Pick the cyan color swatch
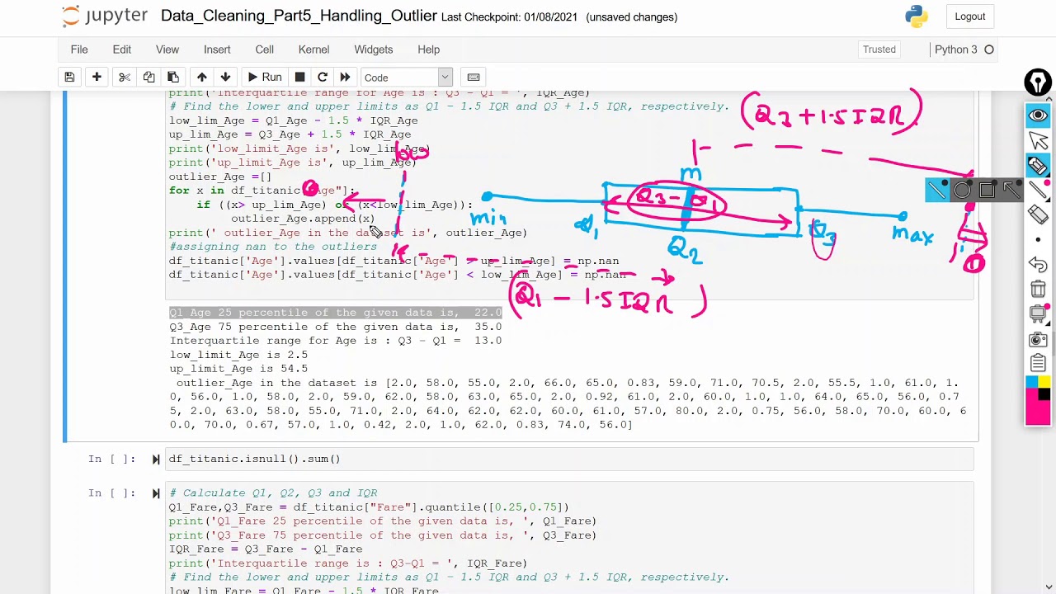Viewport: 1056px width, 594px height. pyautogui.click(x=1031, y=382)
